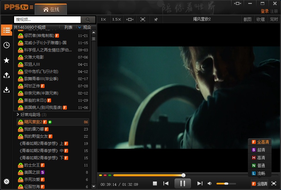The image size is (281, 190).
Task: Open settings via the gear icon
Action: coord(6,181)
